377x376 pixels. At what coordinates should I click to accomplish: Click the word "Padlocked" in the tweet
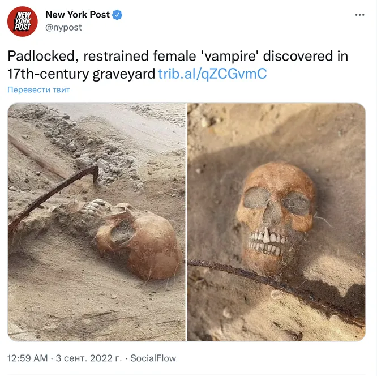coord(43,56)
